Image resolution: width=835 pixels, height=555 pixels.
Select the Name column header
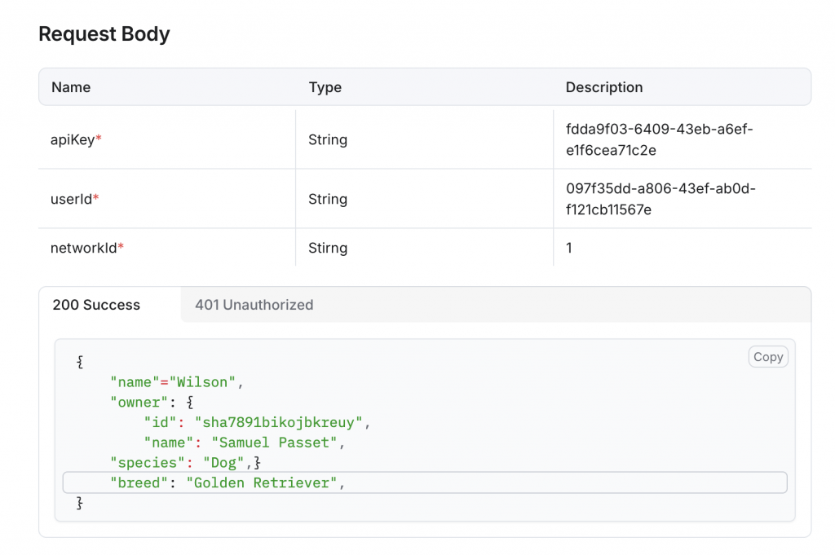(x=71, y=87)
